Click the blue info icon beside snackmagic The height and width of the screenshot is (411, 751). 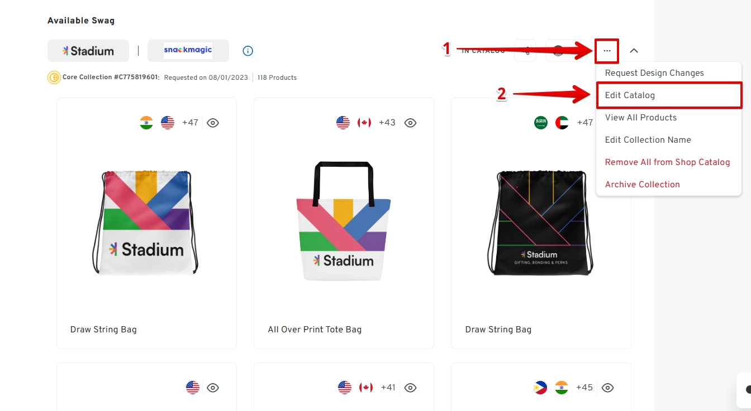coord(248,51)
